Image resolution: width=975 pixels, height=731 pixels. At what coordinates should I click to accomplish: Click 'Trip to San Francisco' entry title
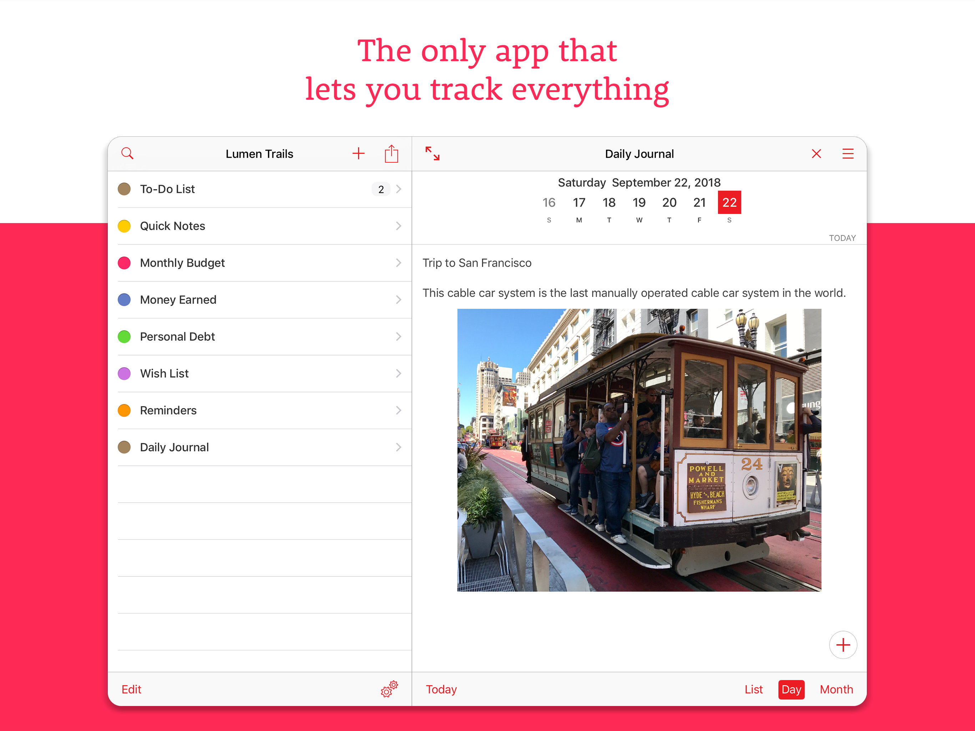click(x=477, y=263)
